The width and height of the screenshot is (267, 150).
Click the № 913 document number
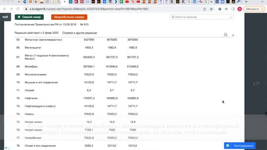(x=84, y=25)
